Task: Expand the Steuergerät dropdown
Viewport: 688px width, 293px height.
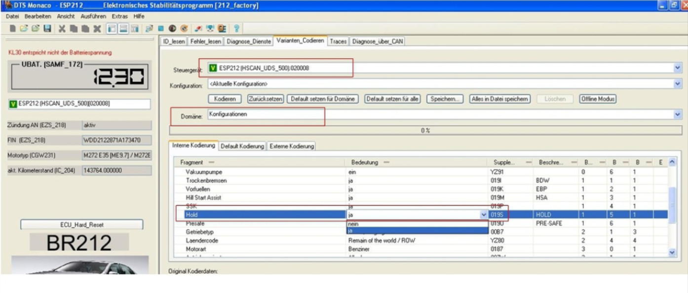Action: pyautogui.click(x=678, y=68)
